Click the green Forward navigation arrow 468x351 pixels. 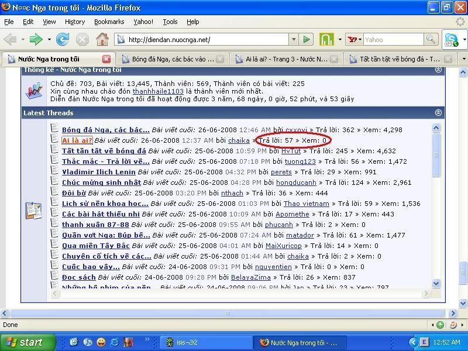point(36,40)
